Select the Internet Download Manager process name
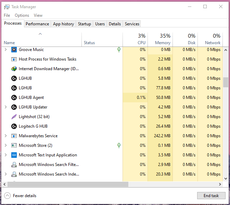Screen dimensions: 230x205 [x=49, y=69]
